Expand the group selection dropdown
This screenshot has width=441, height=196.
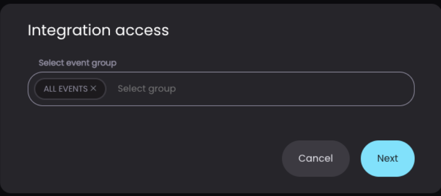tap(221, 89)
